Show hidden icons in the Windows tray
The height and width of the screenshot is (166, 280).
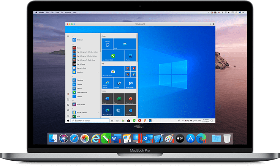pyautogui.click(x=183, y=121)
